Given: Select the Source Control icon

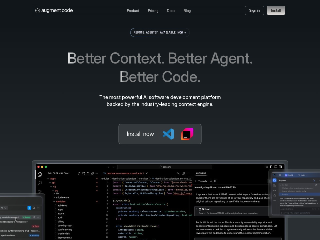Looking at the screenshot, I should 40,191.
